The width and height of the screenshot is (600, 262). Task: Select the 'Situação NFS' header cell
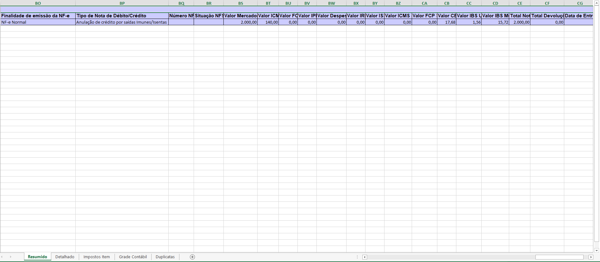click(x=209, y=16)
